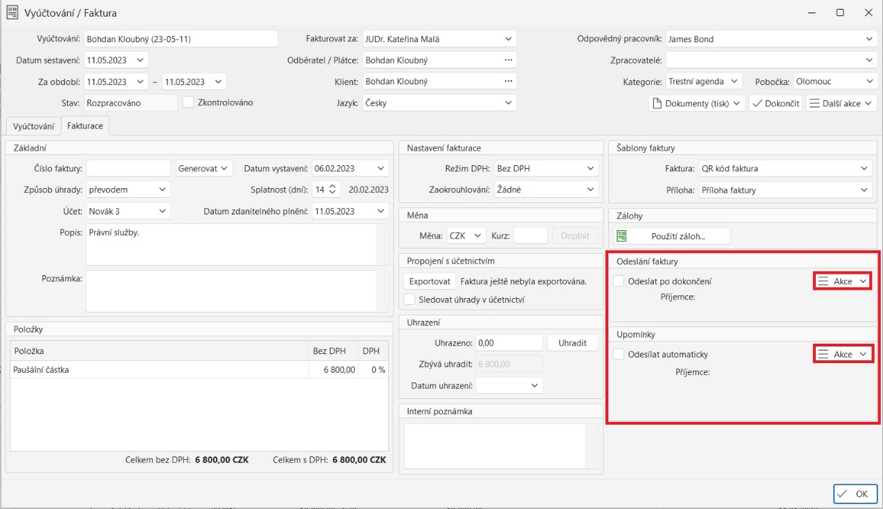The height and width of the screenshot is (509, 883).
Task: Open the Další akce menu
Action: [x=841, y=103]
